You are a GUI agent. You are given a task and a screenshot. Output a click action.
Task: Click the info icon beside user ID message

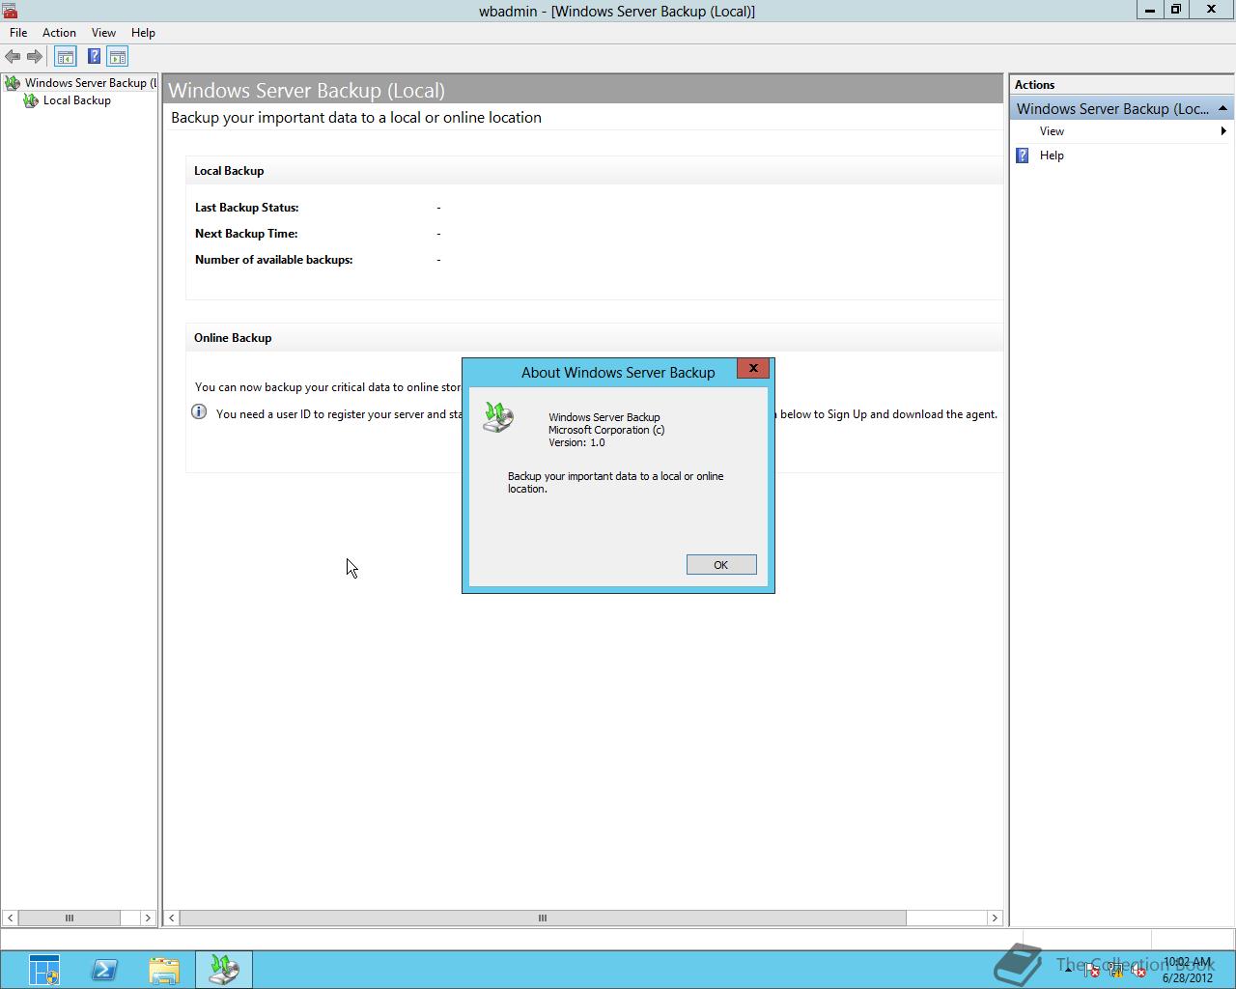[199, 412]
